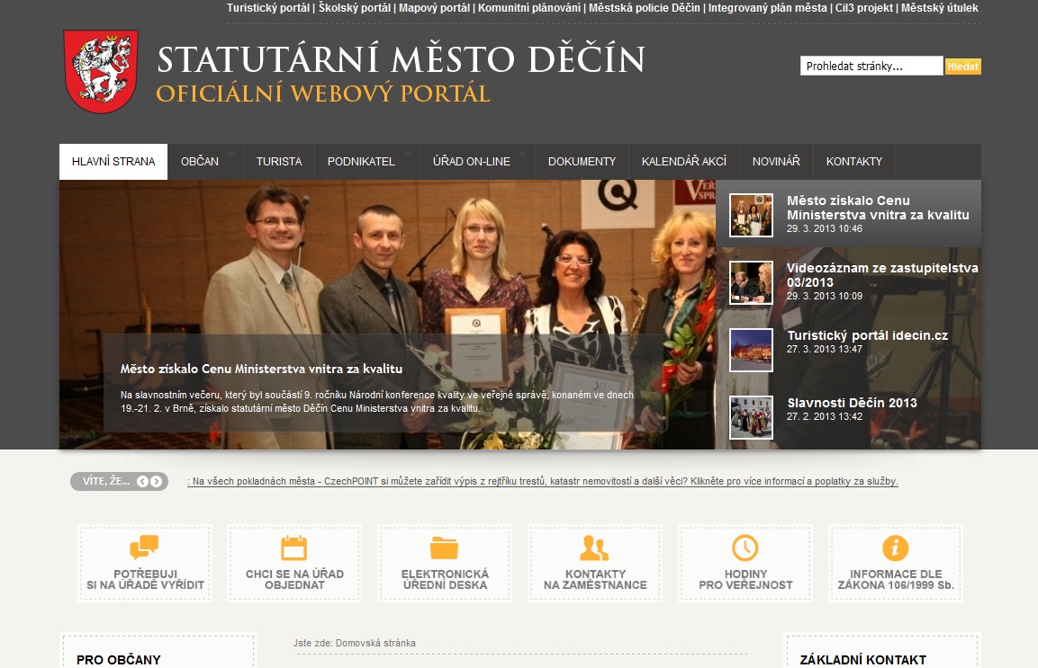
Task: Click the calendar icon for office appointments
Action: pyautogui.click(x=294, y=548)
